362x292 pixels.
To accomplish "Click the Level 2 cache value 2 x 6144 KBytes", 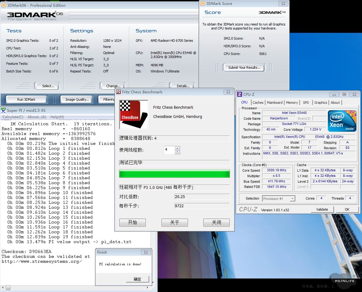I will 325,181.
